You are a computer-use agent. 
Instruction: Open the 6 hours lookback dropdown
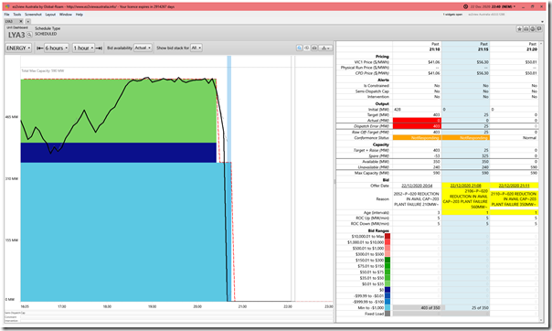click(x=57, y=48)
